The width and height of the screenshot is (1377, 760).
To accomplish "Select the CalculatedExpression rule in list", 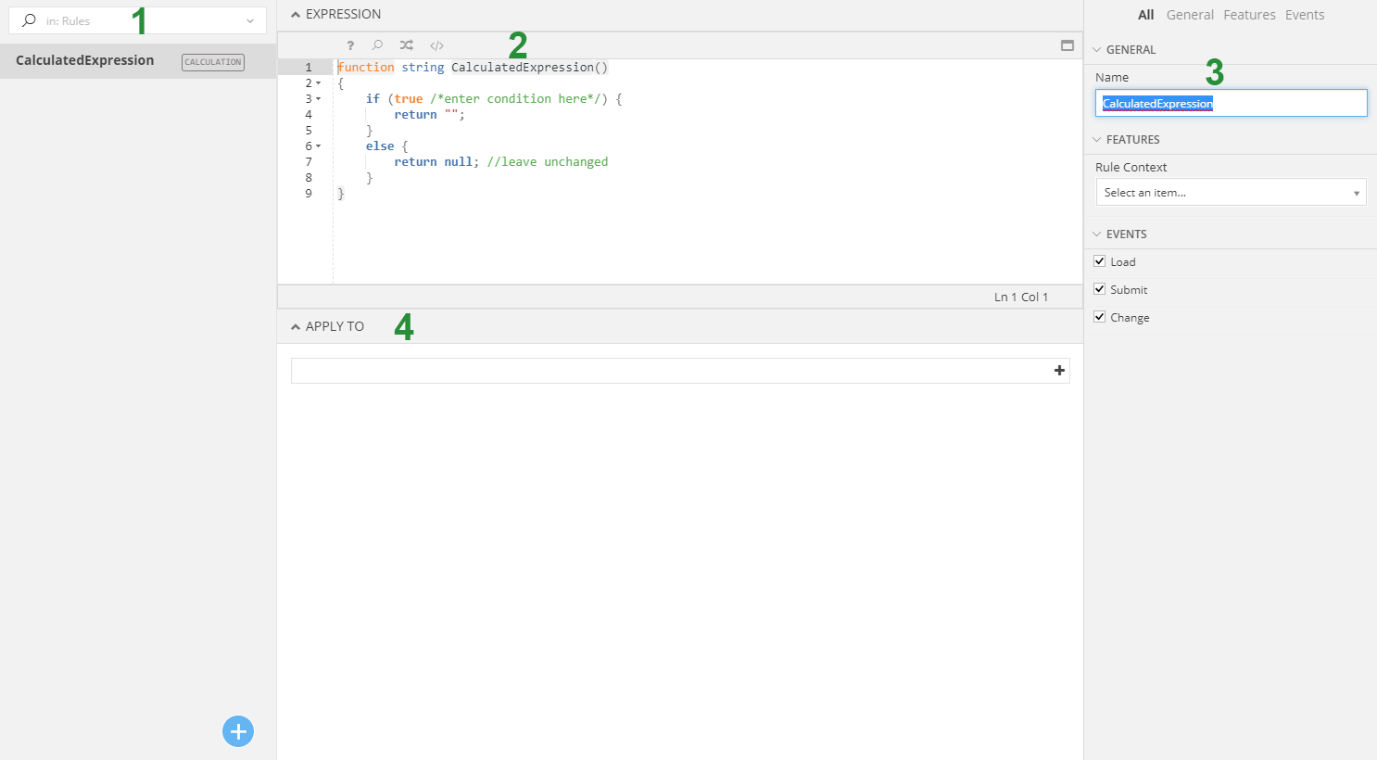I will 85,61.
